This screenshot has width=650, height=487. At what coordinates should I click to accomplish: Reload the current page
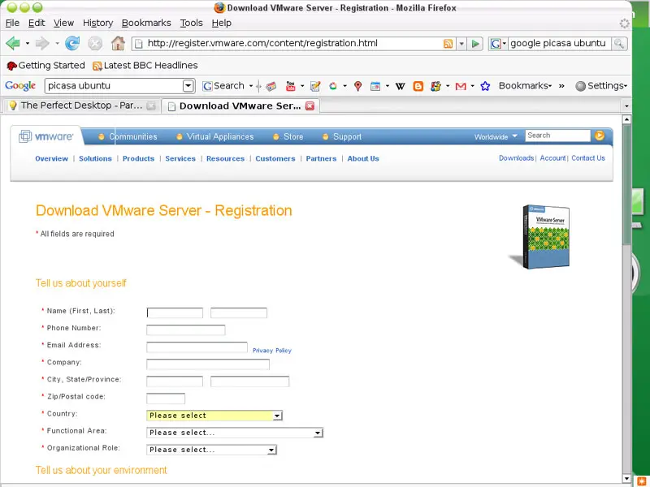point(72,43)
